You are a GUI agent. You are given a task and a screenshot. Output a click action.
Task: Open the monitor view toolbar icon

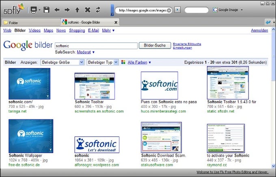click(x=33, y=10)
